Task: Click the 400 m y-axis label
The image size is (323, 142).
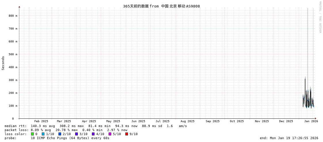Action: click(x=13, y=67)
